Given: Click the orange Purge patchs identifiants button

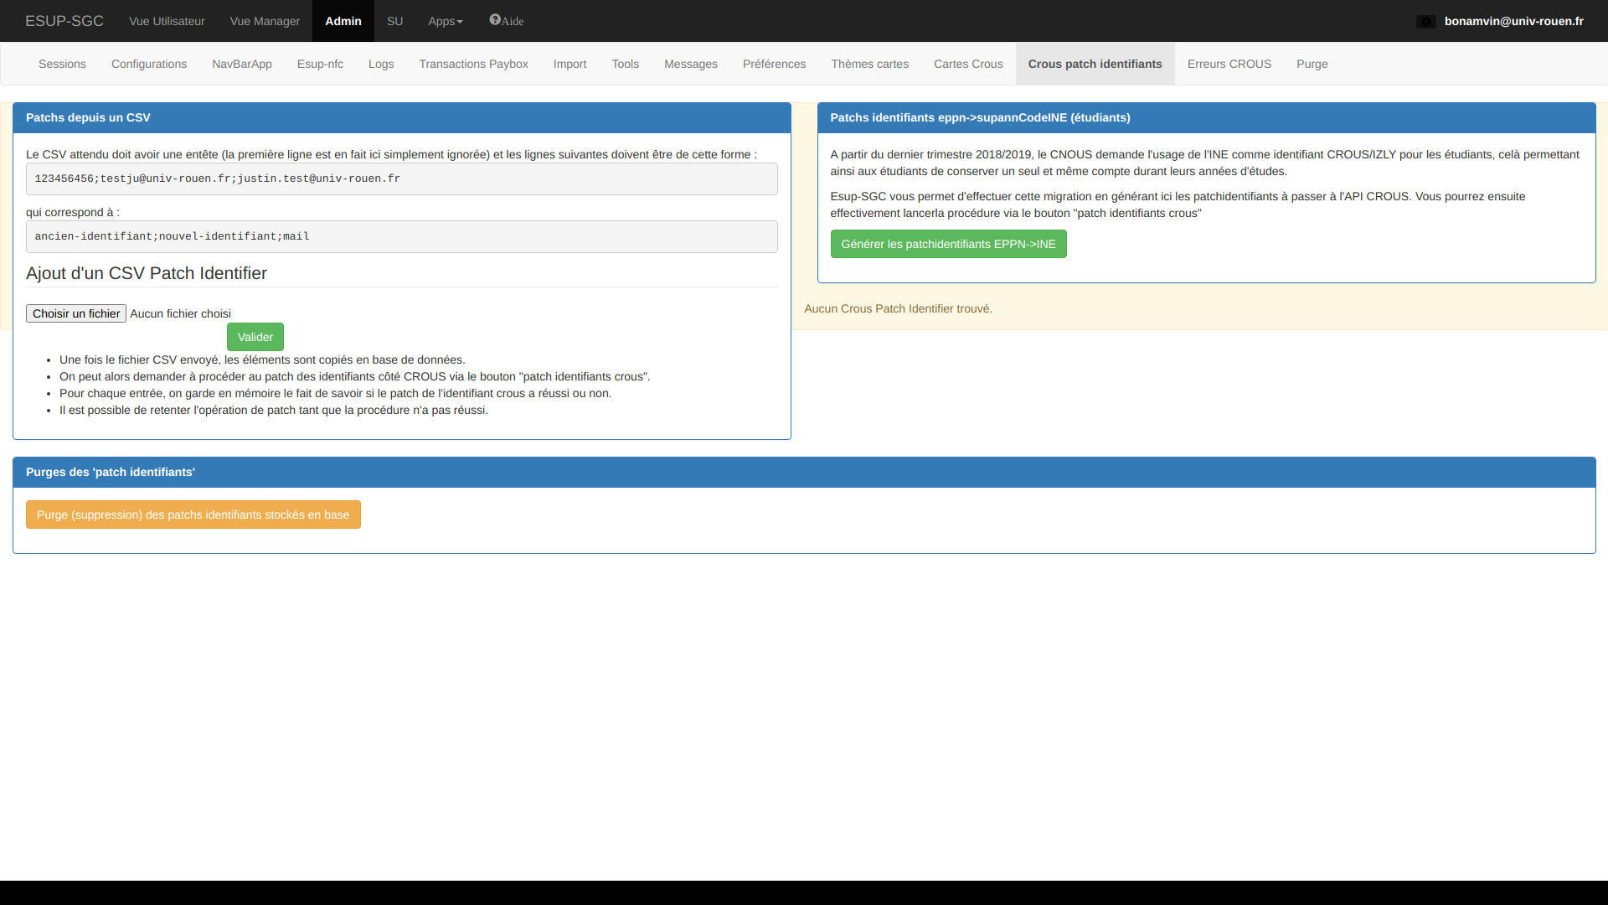Looking at the screenshot, I should [193, 515].
